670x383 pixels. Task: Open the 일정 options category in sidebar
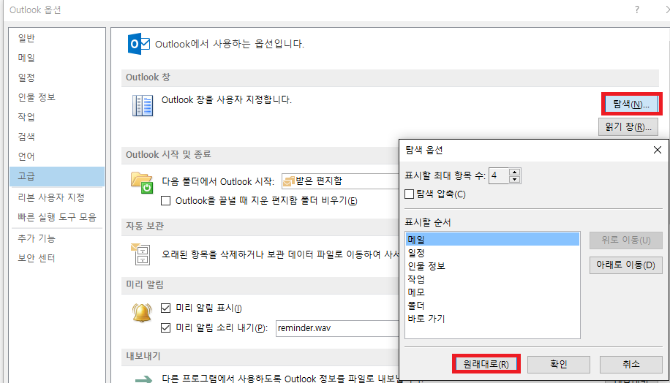tap(57, 77)
